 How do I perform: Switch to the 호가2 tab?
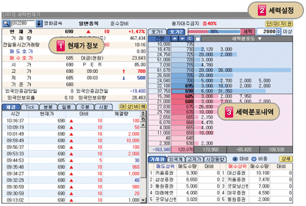click(176, 32)
